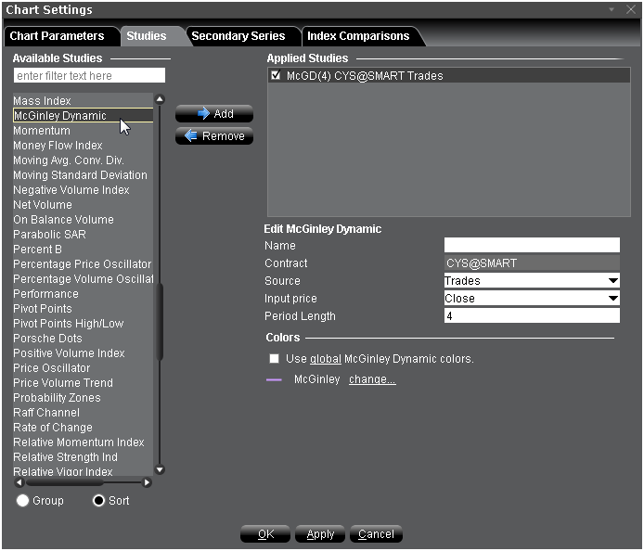Go to the Index Comparisons tab

pyautogui.click(x=358, y=36)
